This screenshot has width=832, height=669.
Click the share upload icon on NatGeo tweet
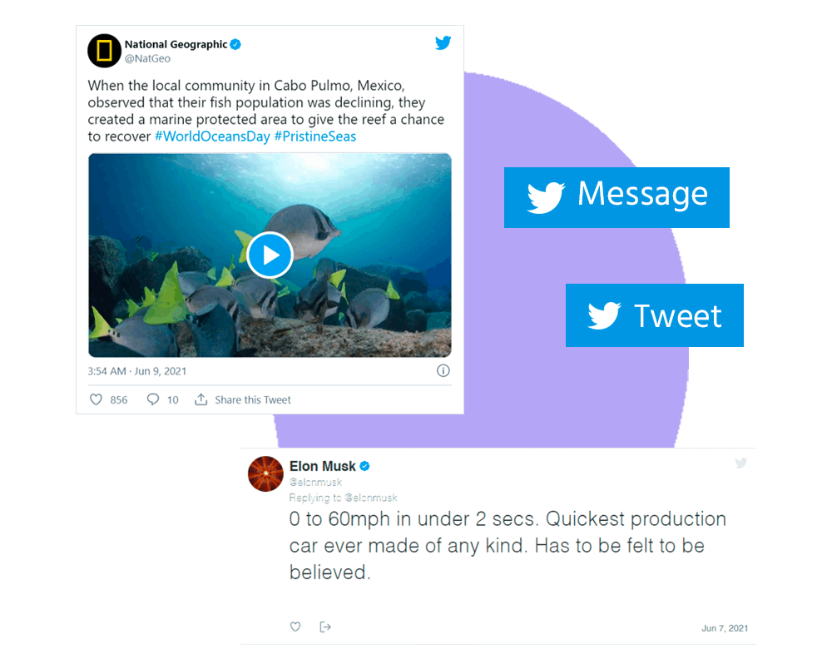click(x=201, y=399)
